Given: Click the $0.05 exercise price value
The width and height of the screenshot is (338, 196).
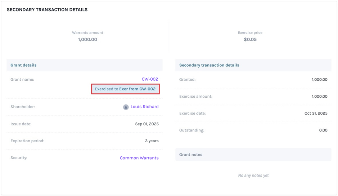Looking at the screenshot, I should pos(250,40).
